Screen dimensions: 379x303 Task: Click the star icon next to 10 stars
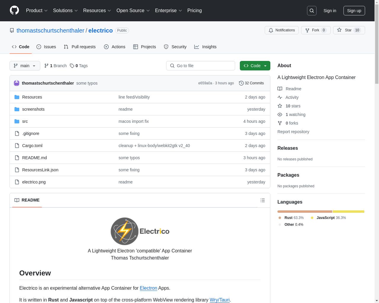pos(280,106)
